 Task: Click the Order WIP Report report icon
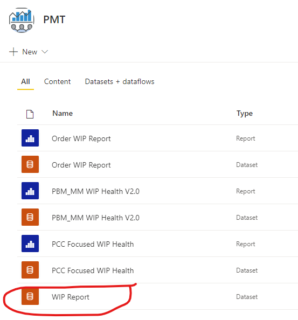click(x=30, y=138)
